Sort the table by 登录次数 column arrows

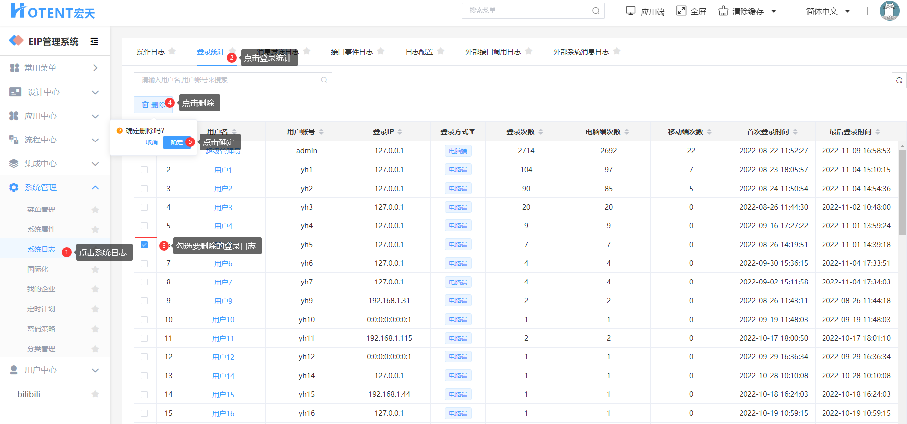coord(541,132)
